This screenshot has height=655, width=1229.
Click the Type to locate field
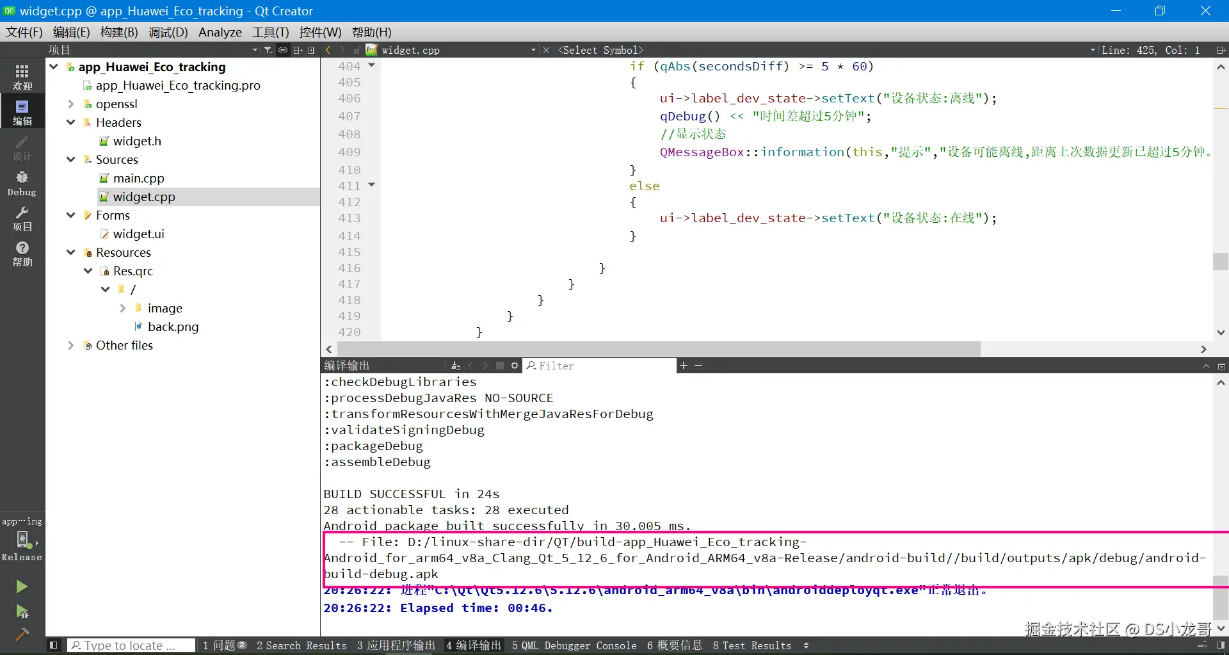tap(131, 645)
